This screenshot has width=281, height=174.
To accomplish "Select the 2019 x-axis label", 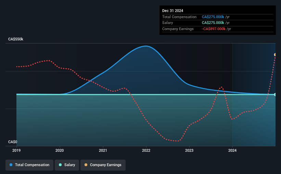I will [x=16, y=150].
